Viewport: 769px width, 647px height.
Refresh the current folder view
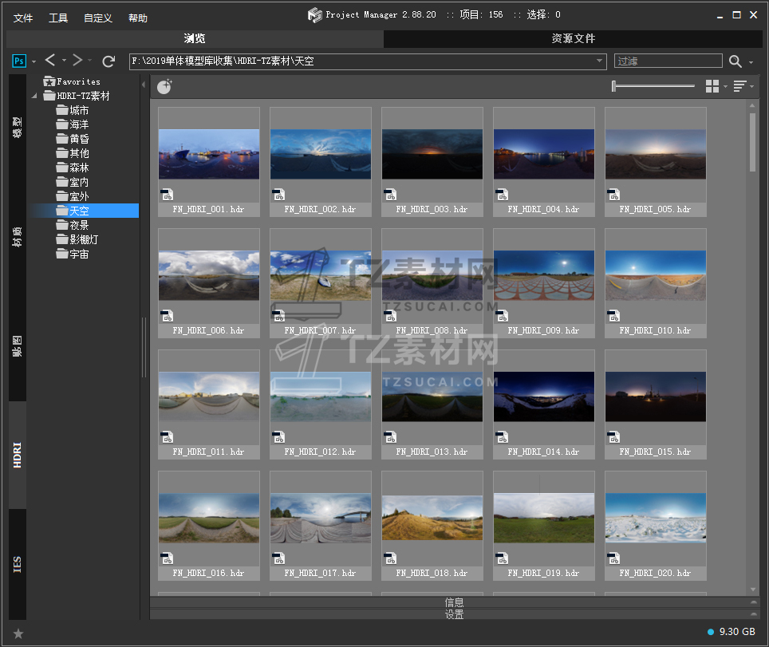(108, 61)
